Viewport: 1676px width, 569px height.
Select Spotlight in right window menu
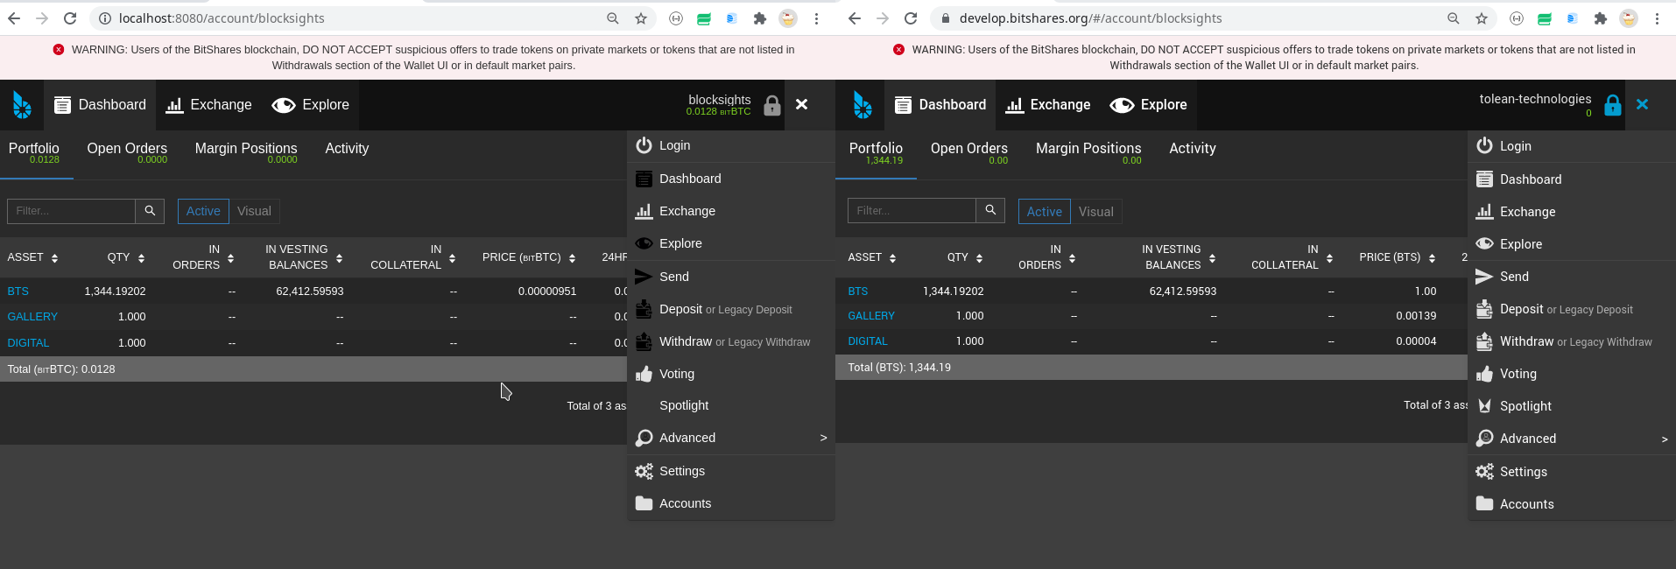1572,406
